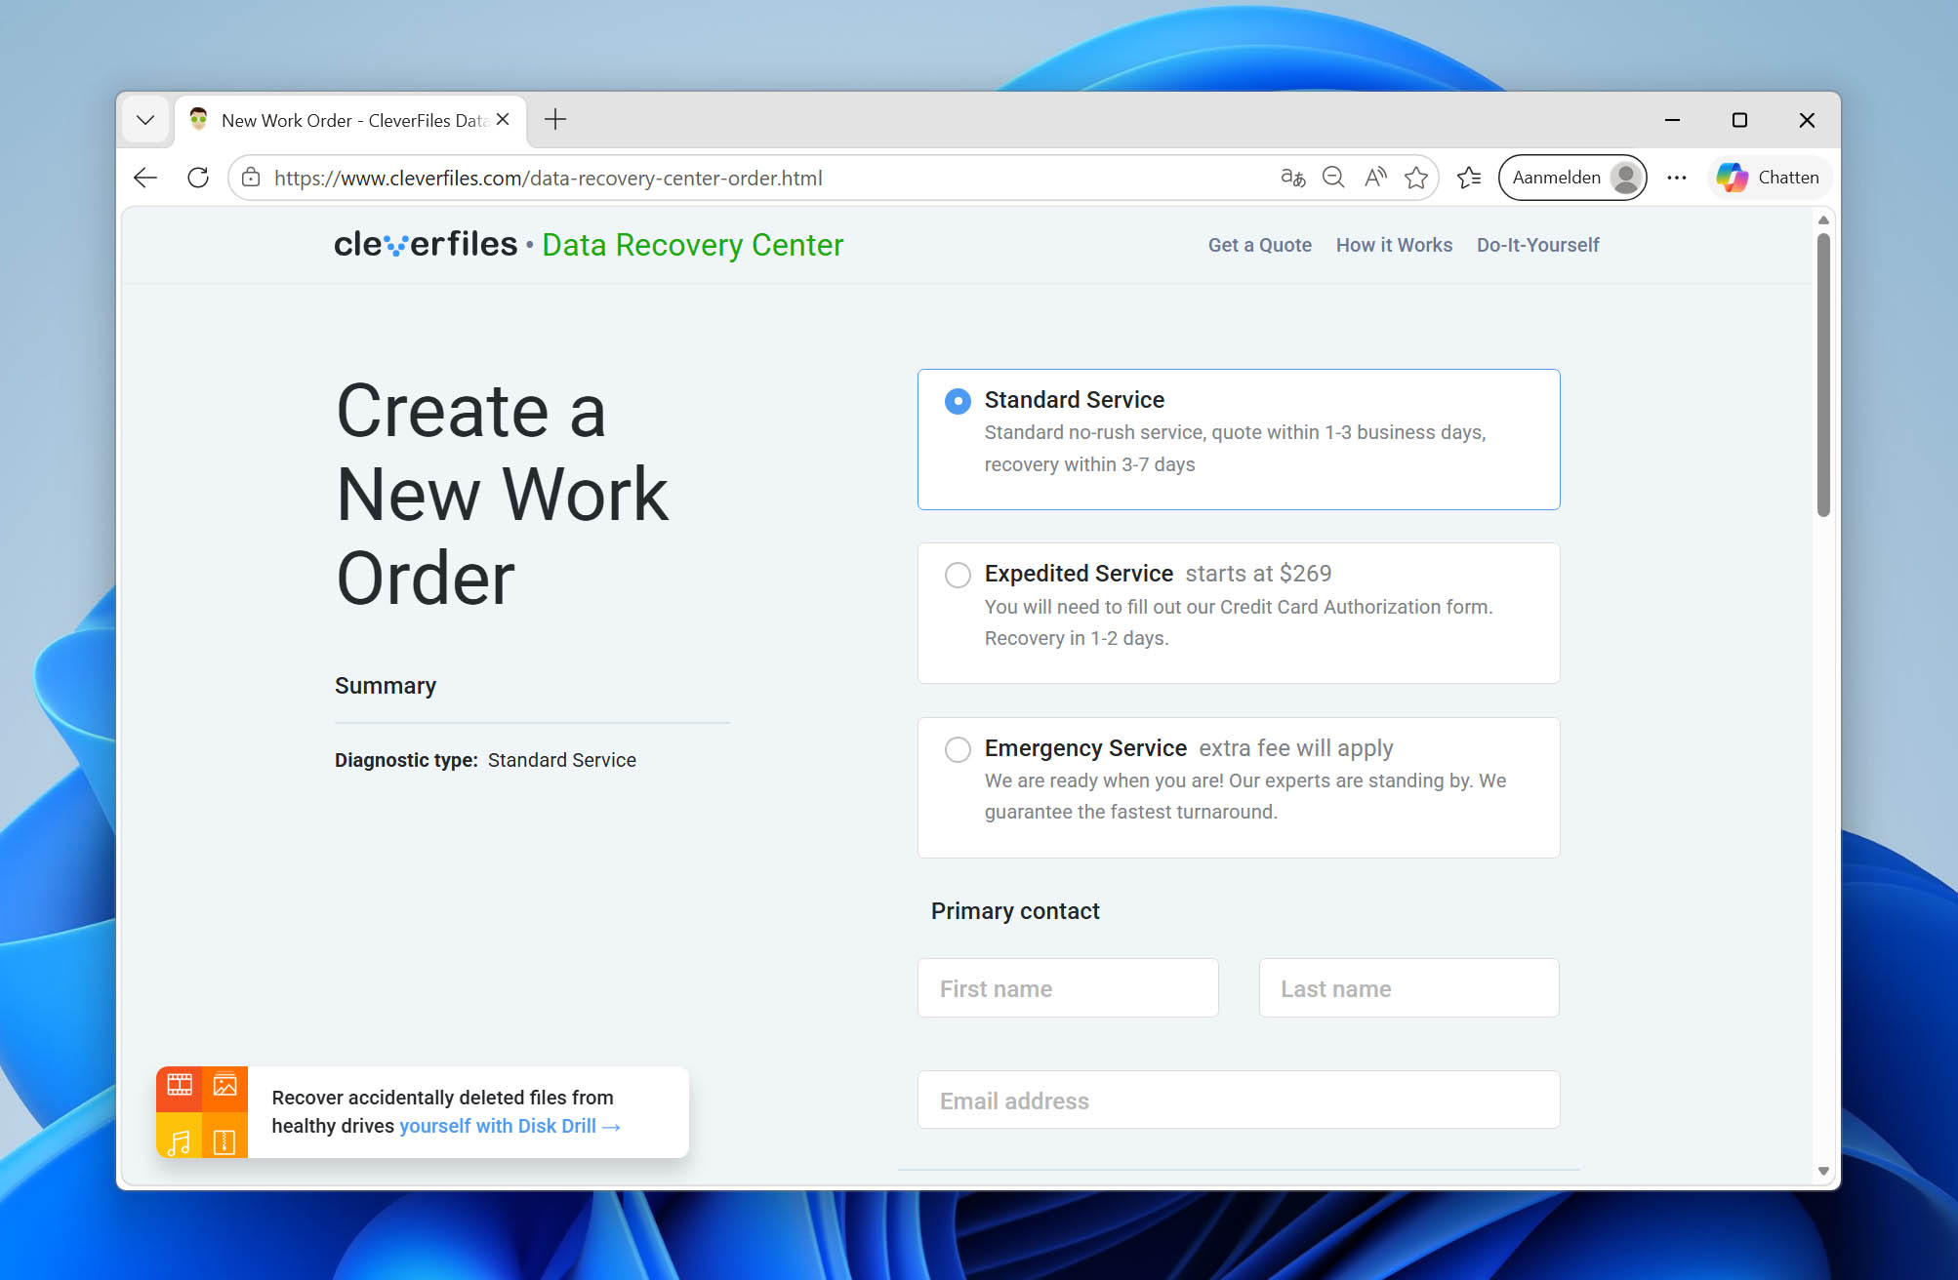Viewport: 1958px width, 1280px height.
Task: Click the zoom out magnifier icon
Action: 1333,178
